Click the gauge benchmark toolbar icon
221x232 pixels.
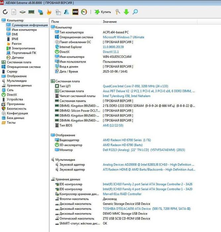click(84, 12)
